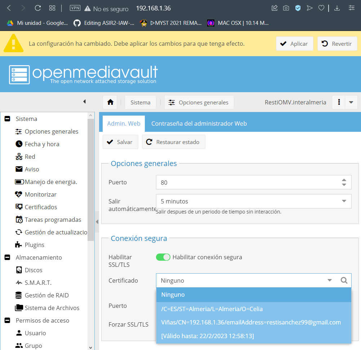Open the browser downloads icon
Image resolution: width=361 pixels, height=350 pixels.
[337, 8]
